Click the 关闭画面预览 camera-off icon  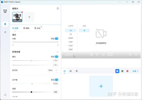pyautogui.click(x=101, y=34)
